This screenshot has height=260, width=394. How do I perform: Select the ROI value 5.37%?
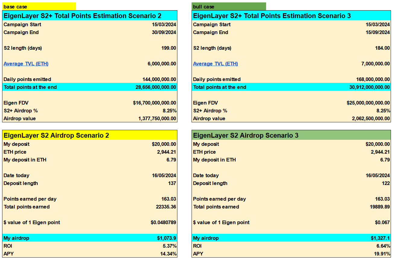point(170,246)
